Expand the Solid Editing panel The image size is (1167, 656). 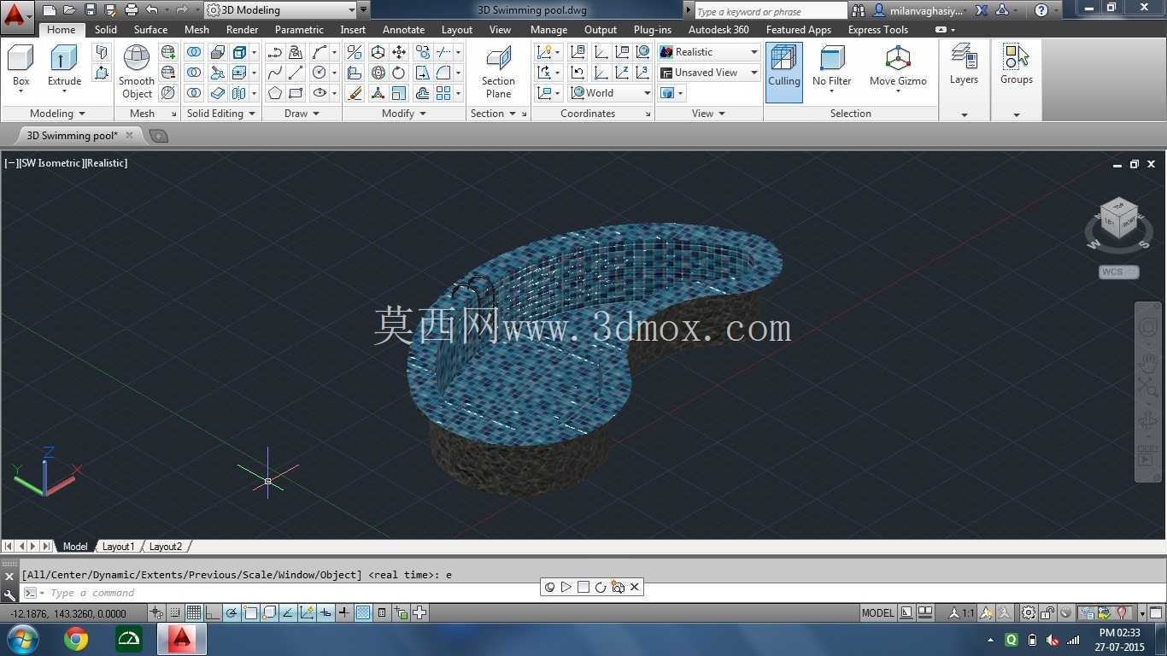(220, 114)
